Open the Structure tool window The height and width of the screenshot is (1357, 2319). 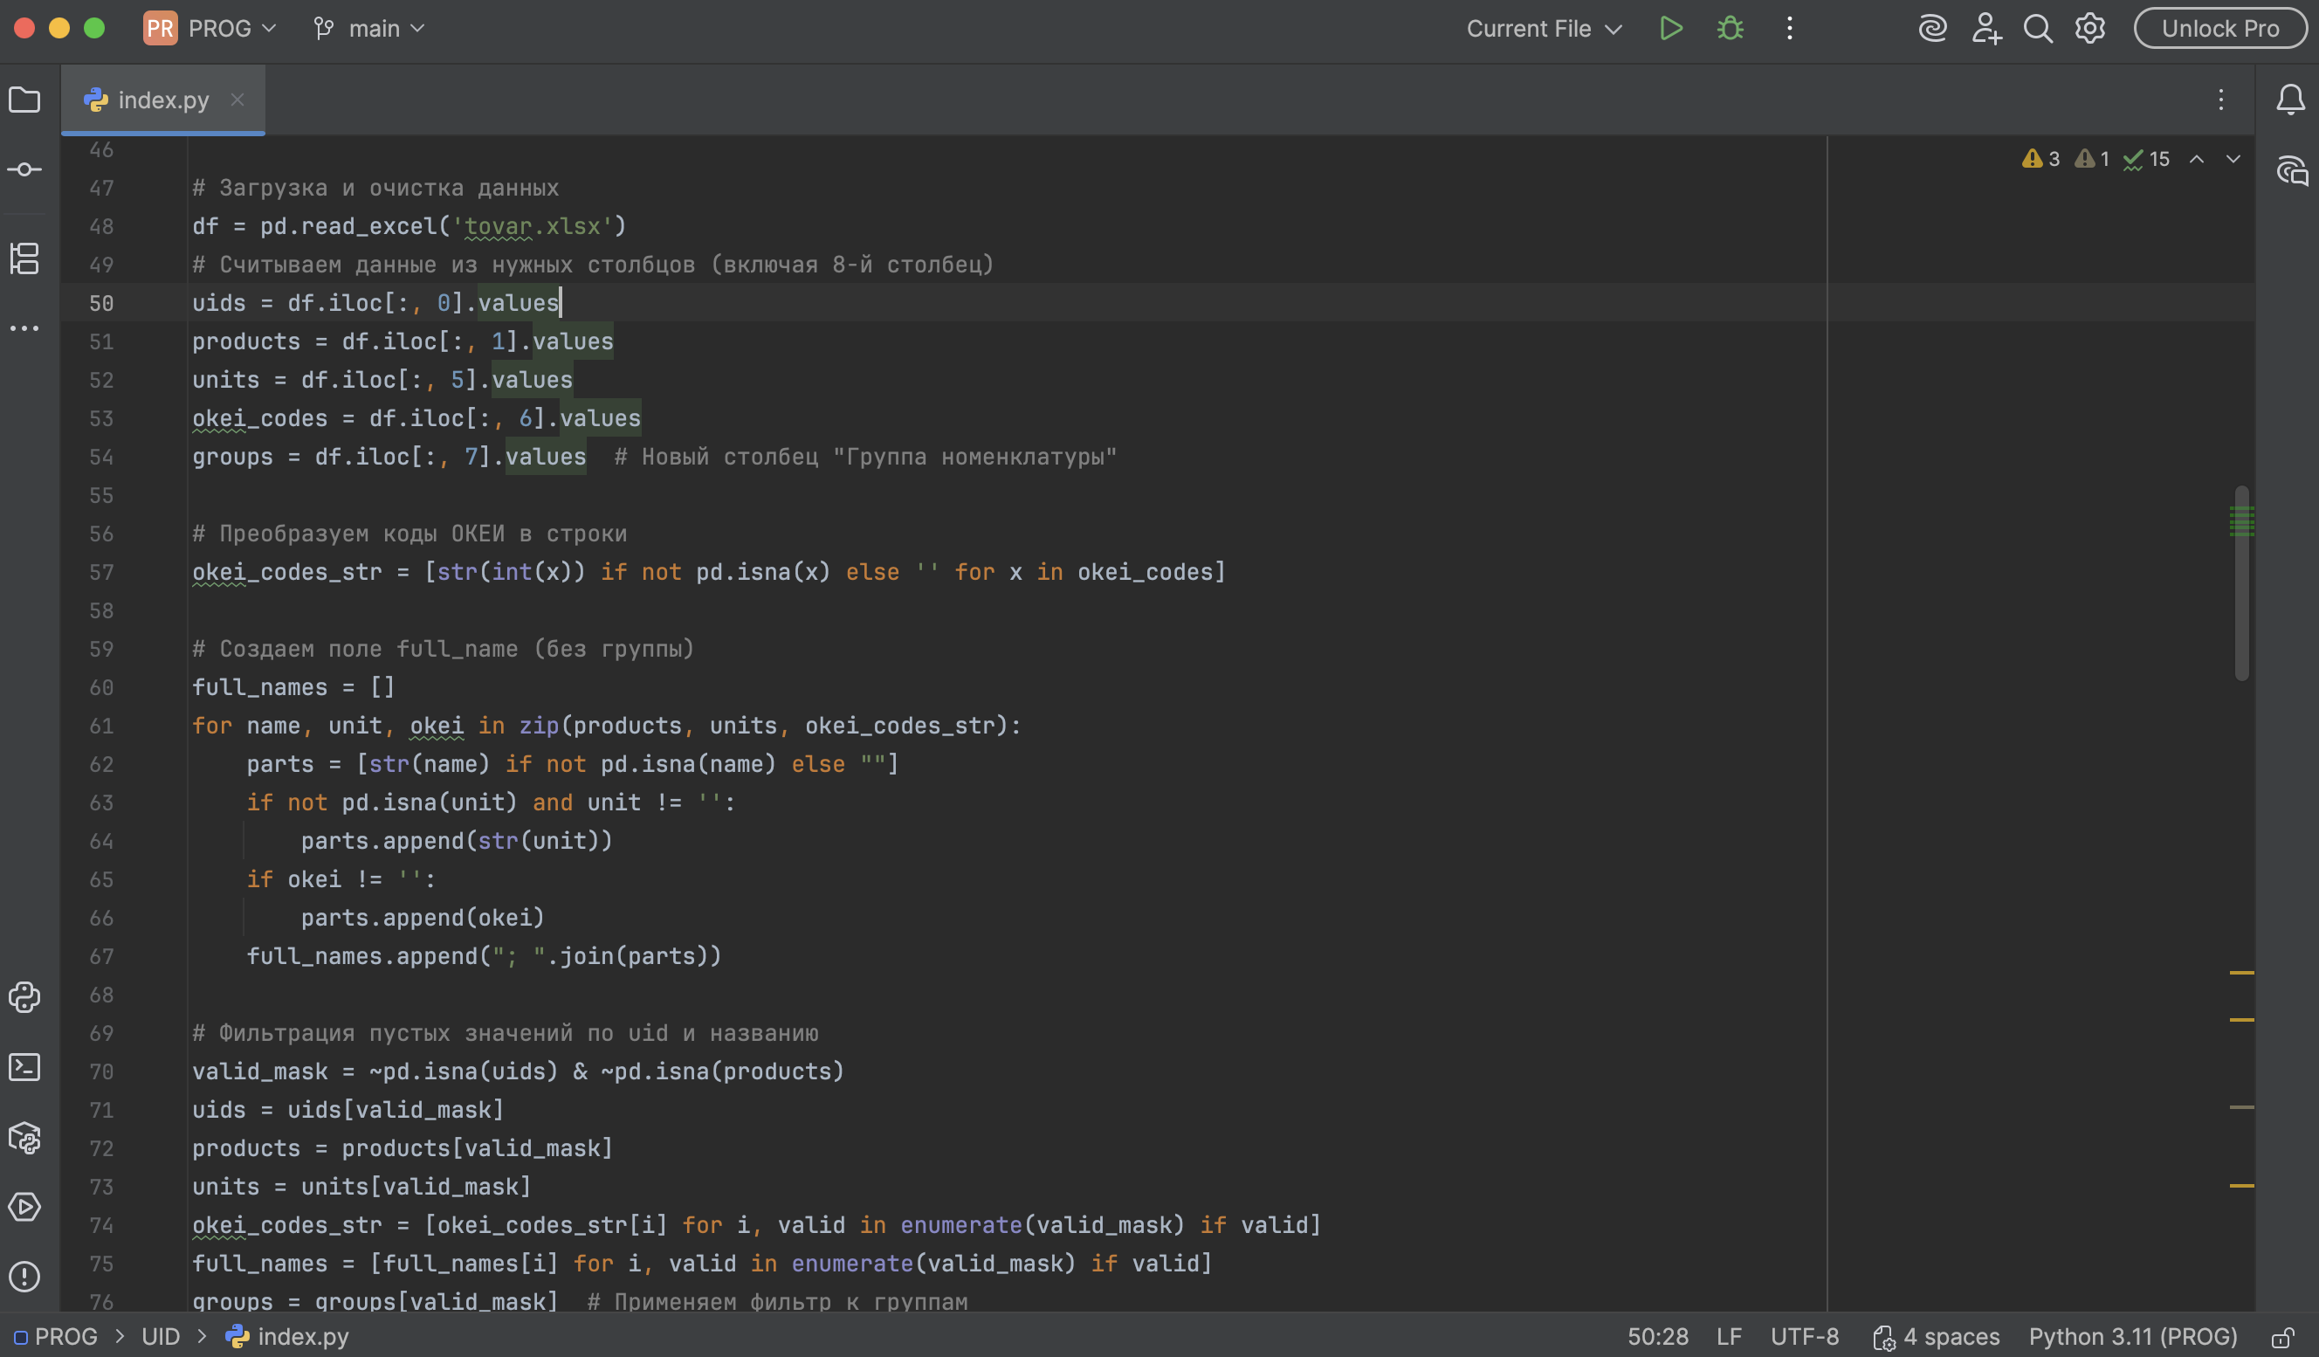(x=24, y=258)
